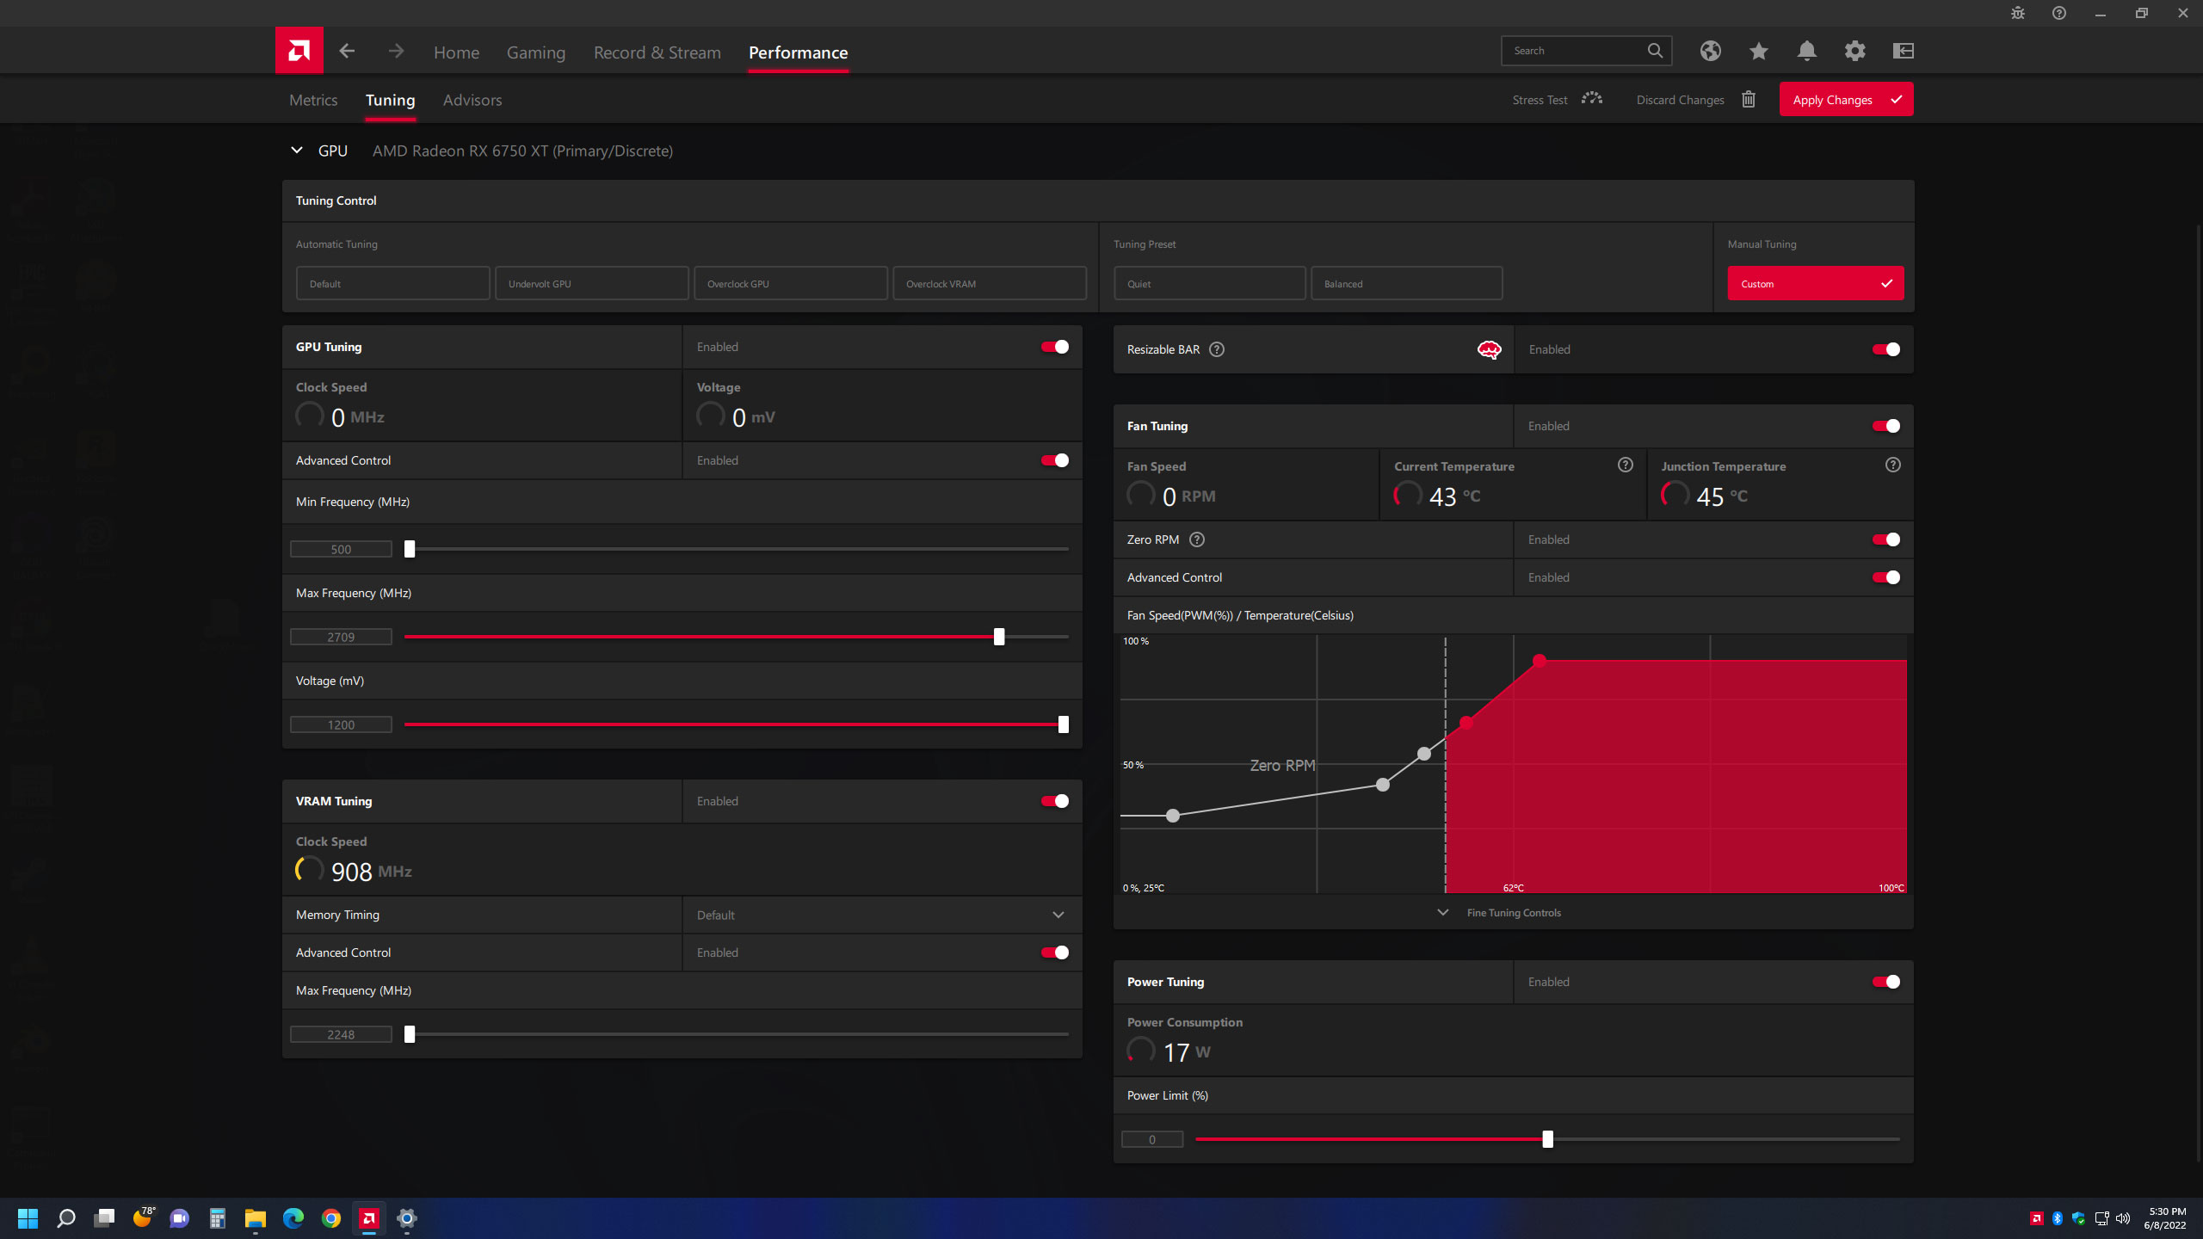This screenshot has width=2203, height=1239.
Task: Click the AMD Radeon Software home icon
Action: coord(298,52)
